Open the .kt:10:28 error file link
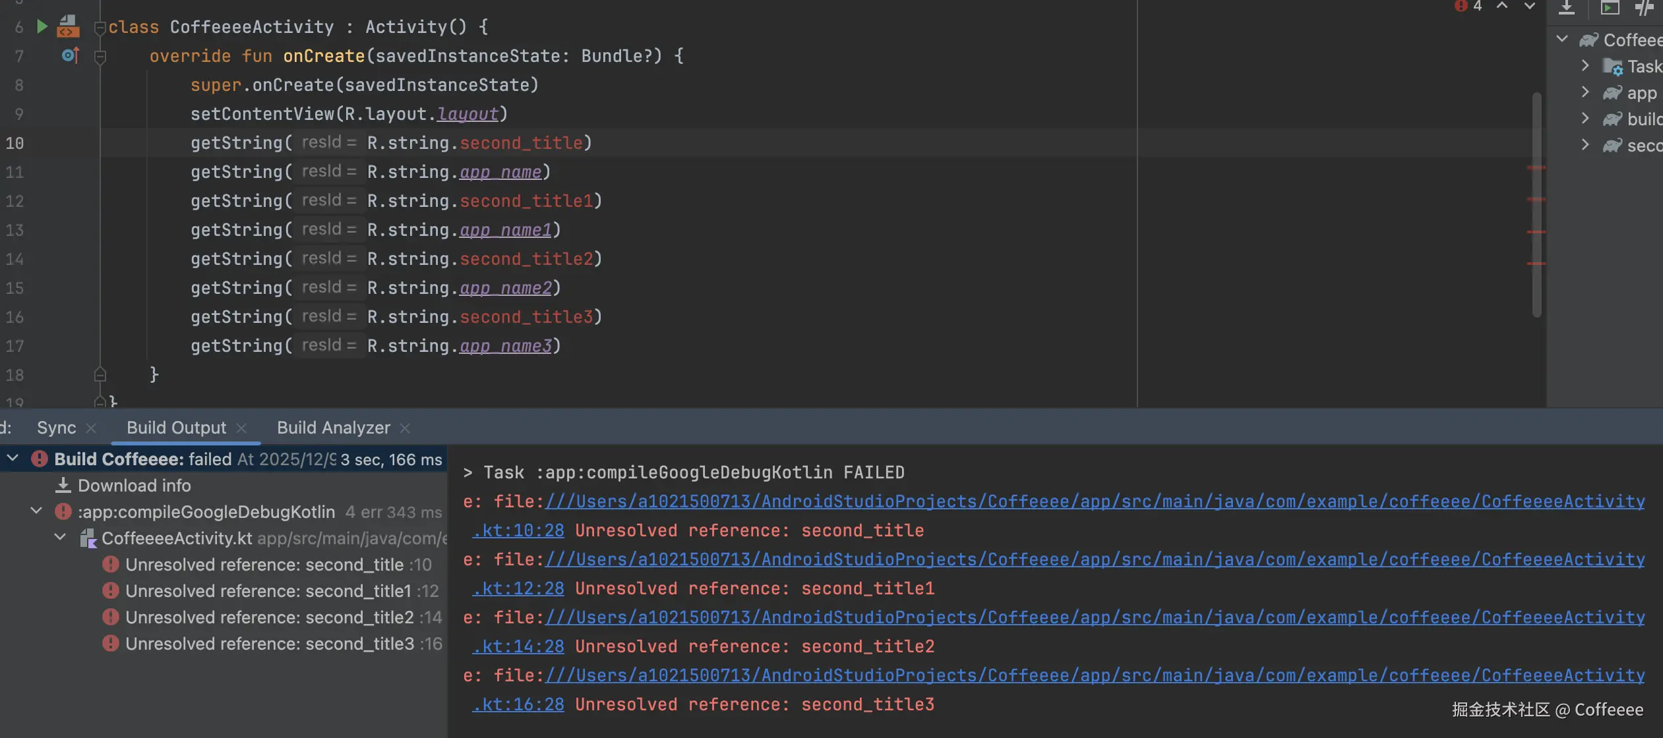Image resolution: width=1663 pixels, height=738 pixels. (x=518, y=530)
